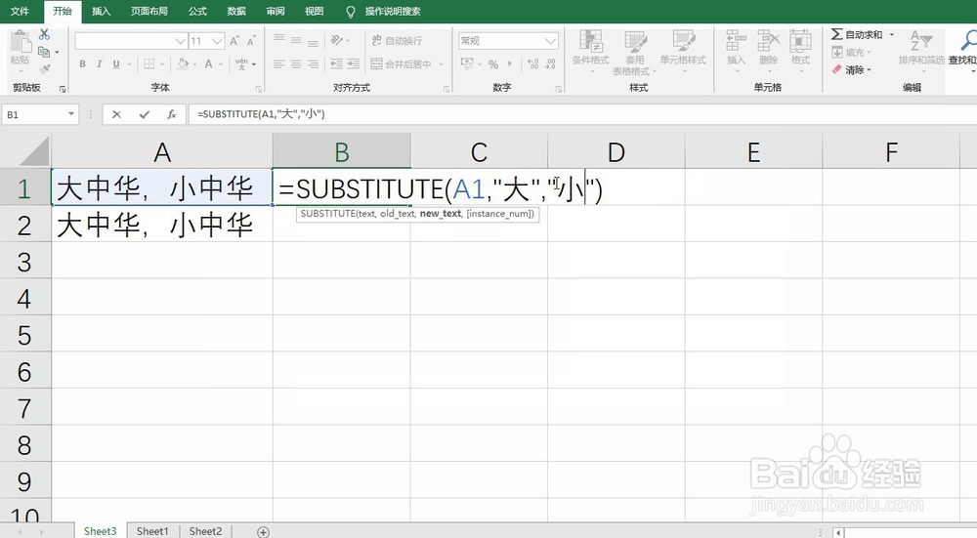Open the font name dropdown
Image resolution: width=977 pixels, height=538 pixels.
pyautogui.click(x=180, y=41)
